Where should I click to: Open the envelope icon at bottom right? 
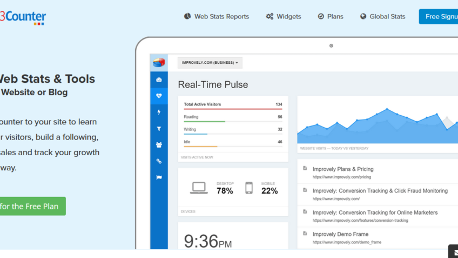point(453,252)
